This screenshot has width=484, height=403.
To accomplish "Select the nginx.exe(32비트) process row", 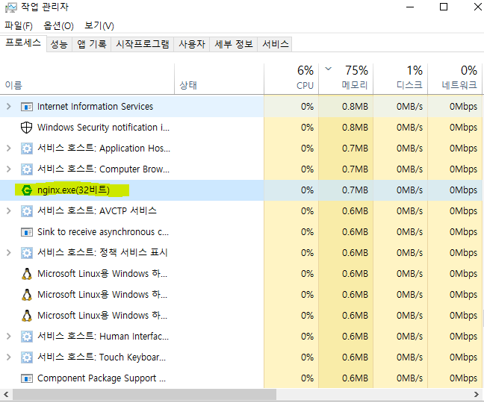I will 242,190.
